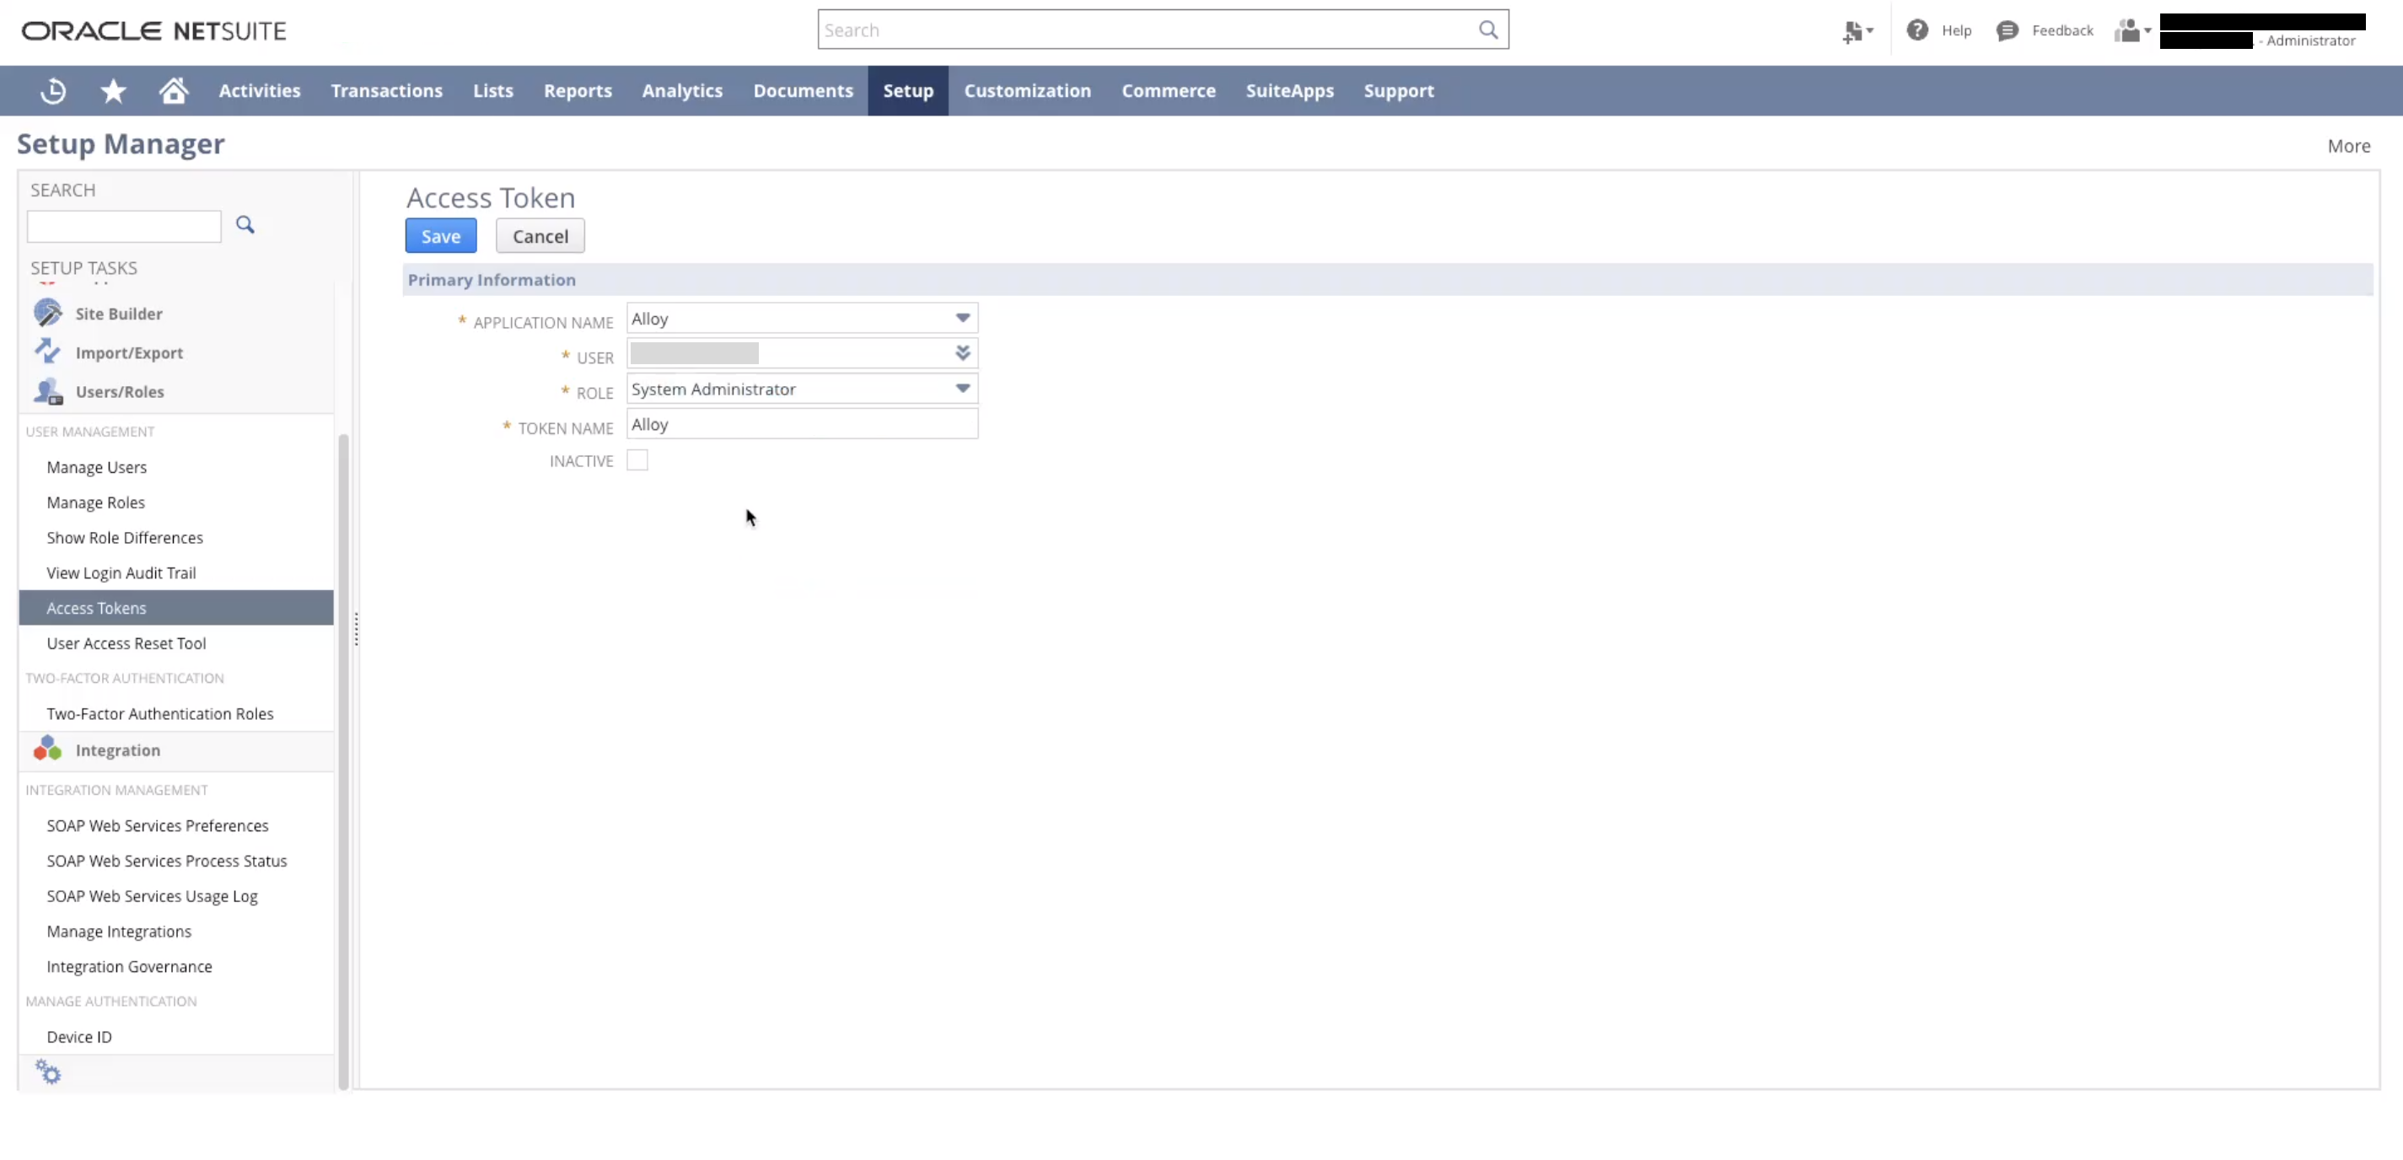
Task: Expand the Role dropdown
Action: coord(963,389)
